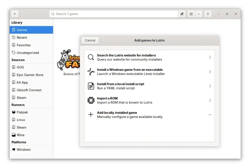Screen dimensions: 251x167
Task: Expand Install a Windows game chevron
Action: [x=210, y=72]
